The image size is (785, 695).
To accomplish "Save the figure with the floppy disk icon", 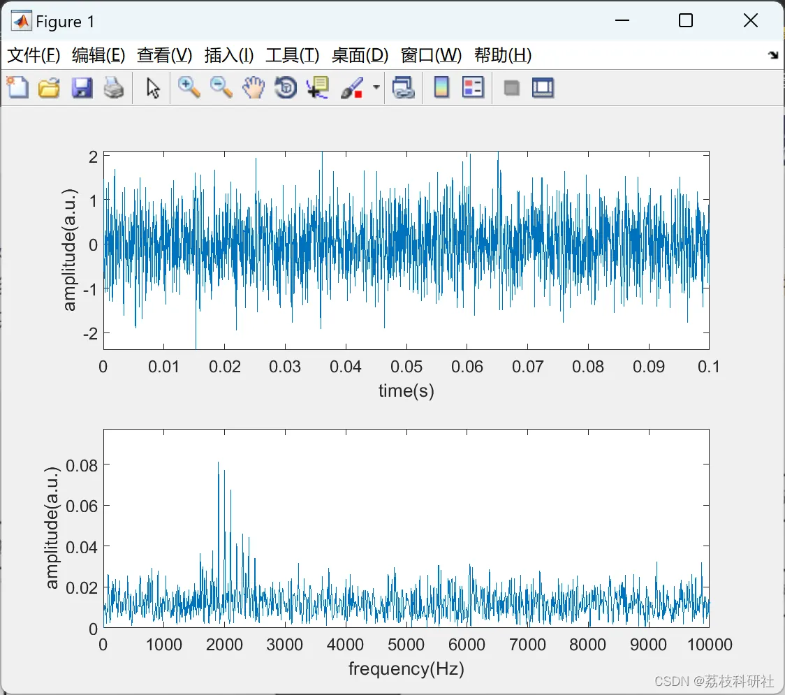I will [82, 87].
